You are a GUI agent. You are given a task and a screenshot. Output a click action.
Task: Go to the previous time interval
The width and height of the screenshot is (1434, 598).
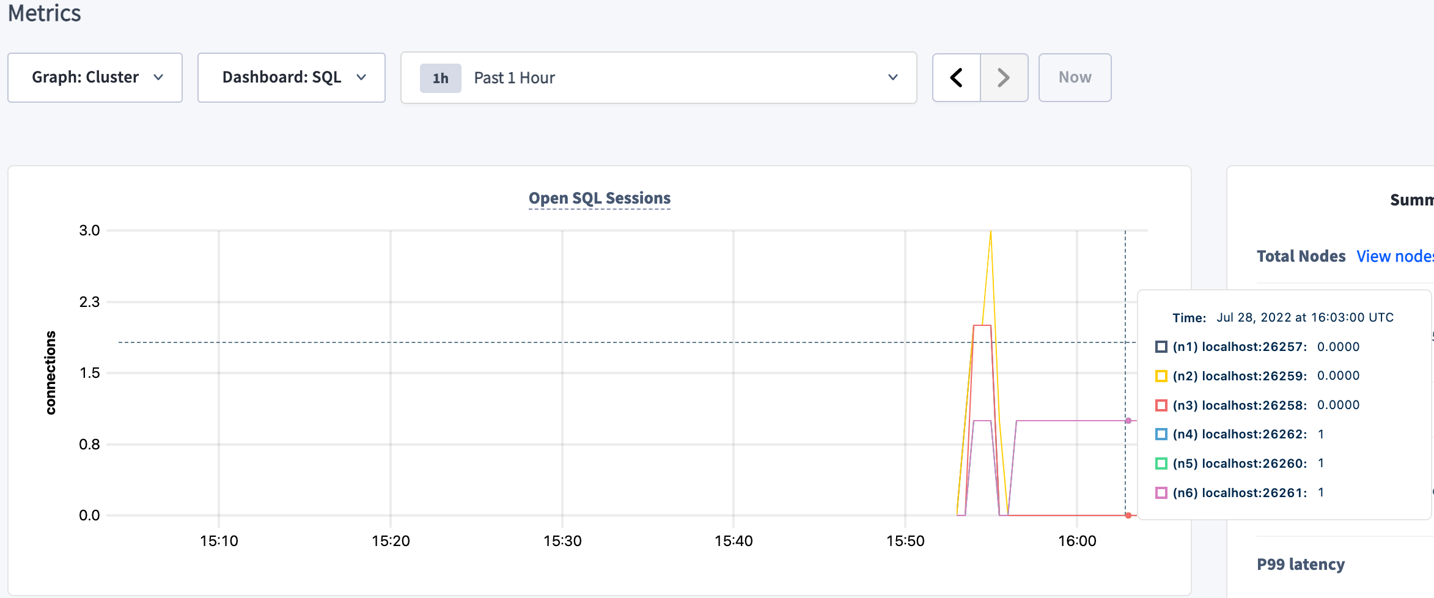[x=956, y=78]
